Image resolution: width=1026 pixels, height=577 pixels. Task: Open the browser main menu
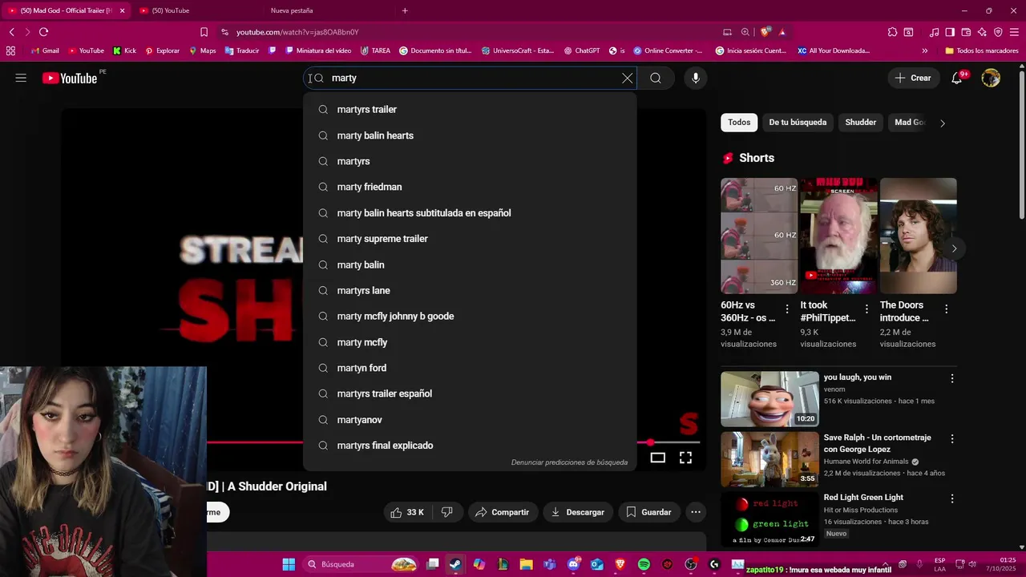[1014, 32]
